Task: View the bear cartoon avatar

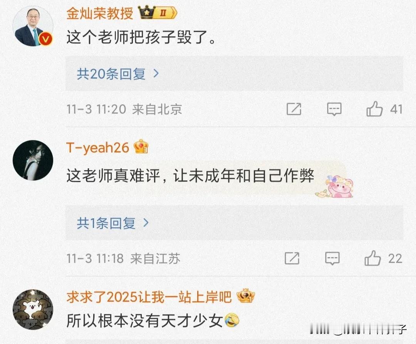Action: (33, 309)
